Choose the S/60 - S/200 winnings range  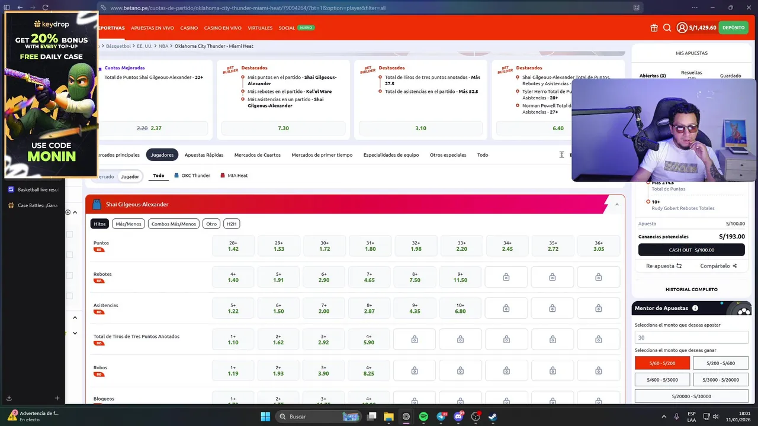(662, 363)
